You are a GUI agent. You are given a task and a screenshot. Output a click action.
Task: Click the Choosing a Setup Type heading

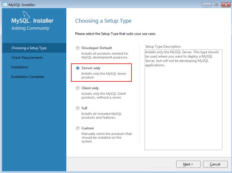(x=103, y=21)
